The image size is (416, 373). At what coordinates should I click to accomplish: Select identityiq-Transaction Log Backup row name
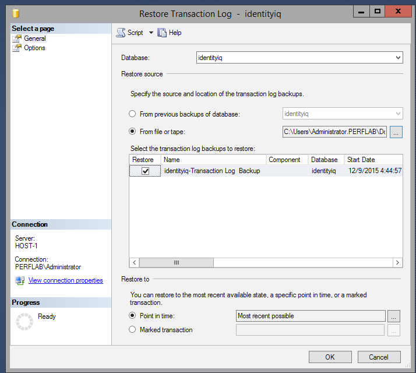pos(212,171)
